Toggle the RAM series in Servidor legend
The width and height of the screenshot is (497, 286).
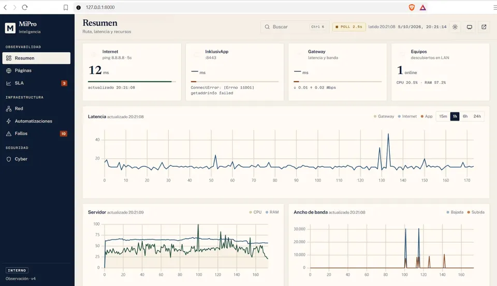(272, 212)
